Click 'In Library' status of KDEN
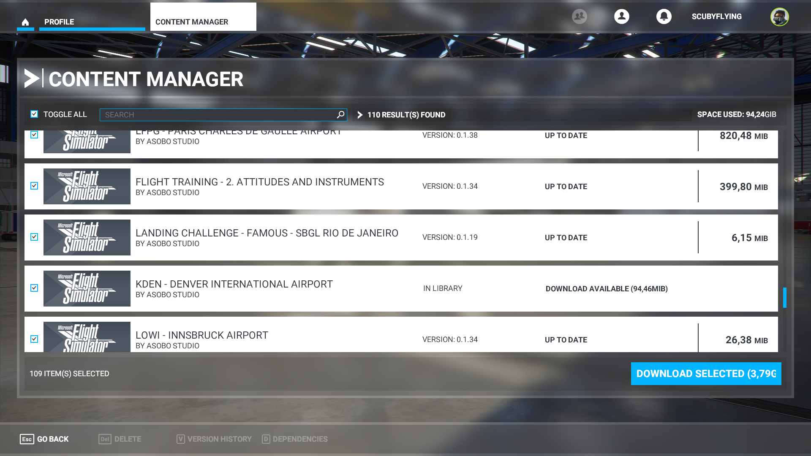 click(x=443, y=288)
